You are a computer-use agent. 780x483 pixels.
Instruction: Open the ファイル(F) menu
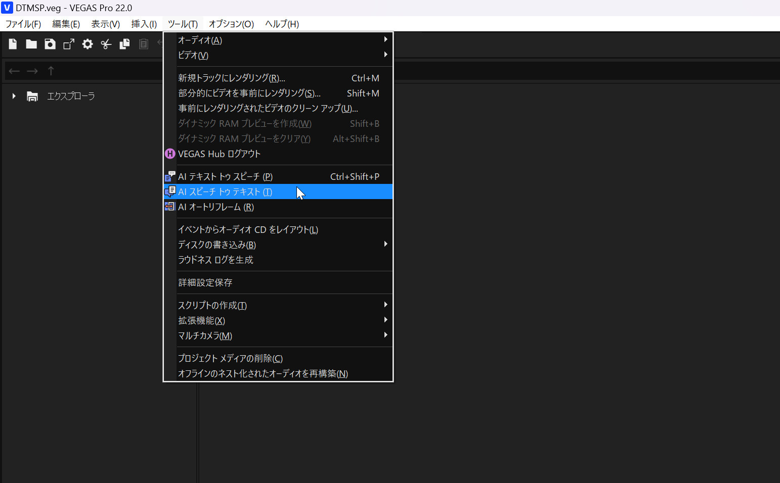tap(23, 24)
